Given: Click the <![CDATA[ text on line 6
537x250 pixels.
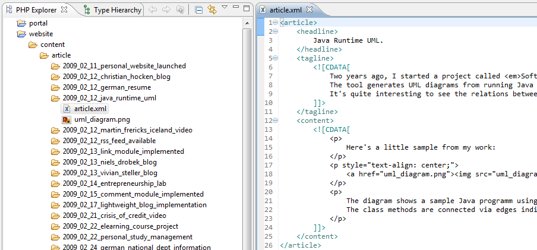Looking at the screenshot, I should tap(331, 67).
